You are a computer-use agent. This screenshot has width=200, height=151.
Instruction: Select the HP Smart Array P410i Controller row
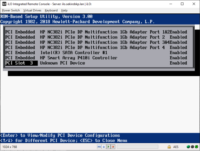tap(96, 58)
